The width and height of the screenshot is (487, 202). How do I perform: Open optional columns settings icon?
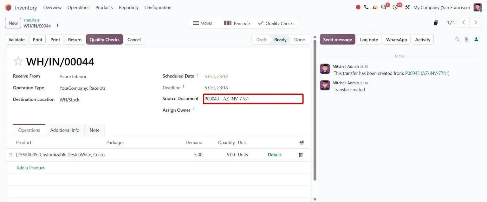302,143
